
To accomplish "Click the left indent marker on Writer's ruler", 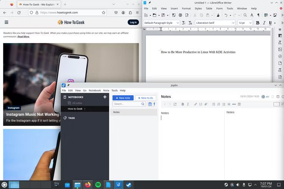I will click(161, 29).
